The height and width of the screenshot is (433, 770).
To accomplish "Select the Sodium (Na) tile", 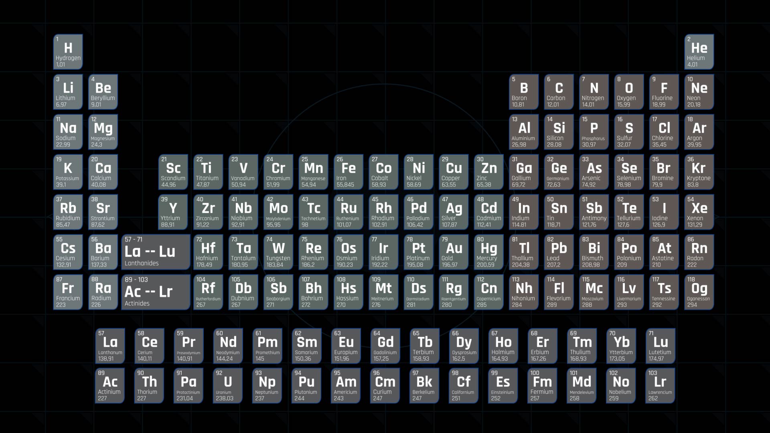I will [68, 132].
